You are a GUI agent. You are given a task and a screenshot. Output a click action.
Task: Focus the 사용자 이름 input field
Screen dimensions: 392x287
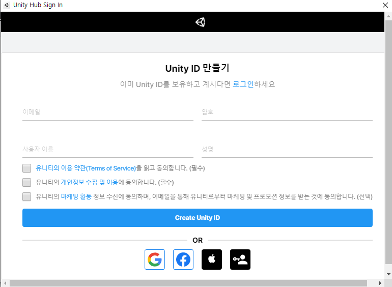108,150
